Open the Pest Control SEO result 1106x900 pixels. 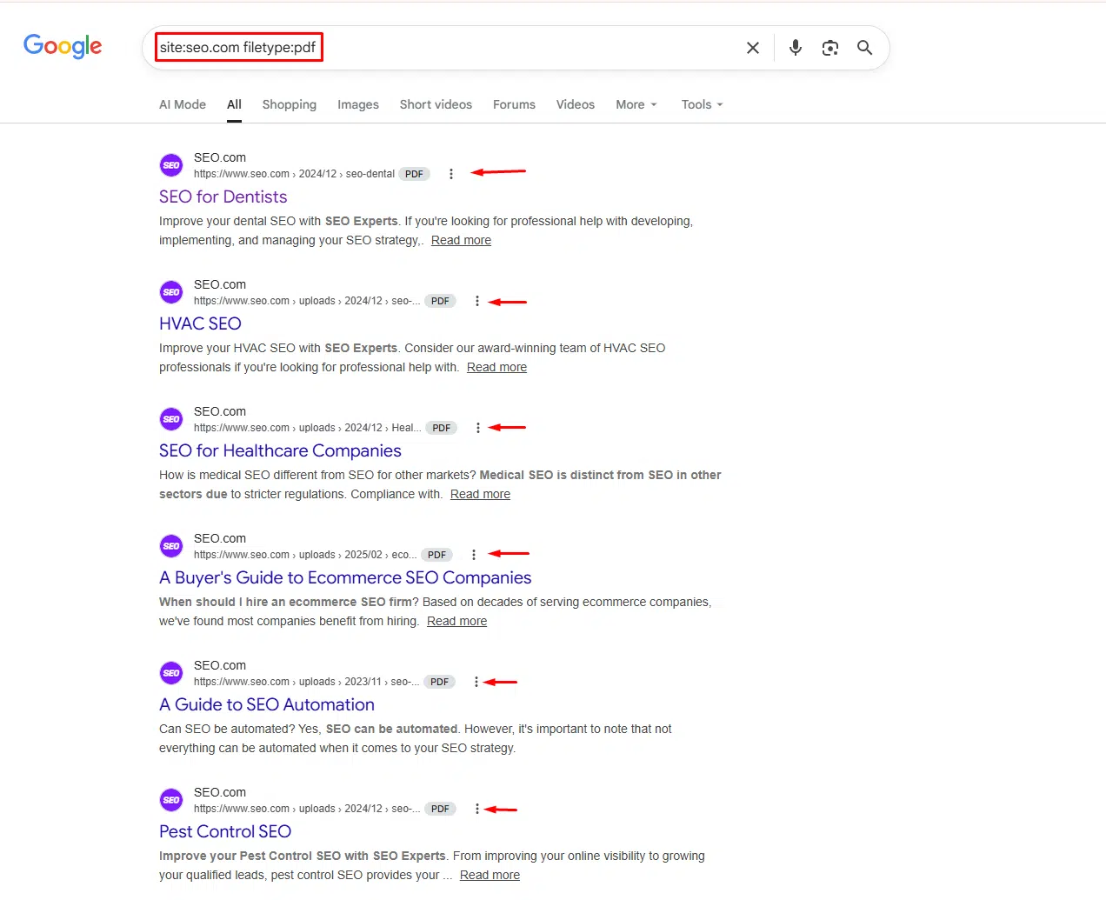[x=225, y=831]
